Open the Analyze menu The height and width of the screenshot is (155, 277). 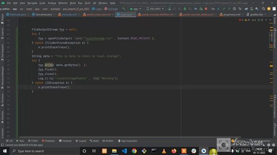click(52, 3)
